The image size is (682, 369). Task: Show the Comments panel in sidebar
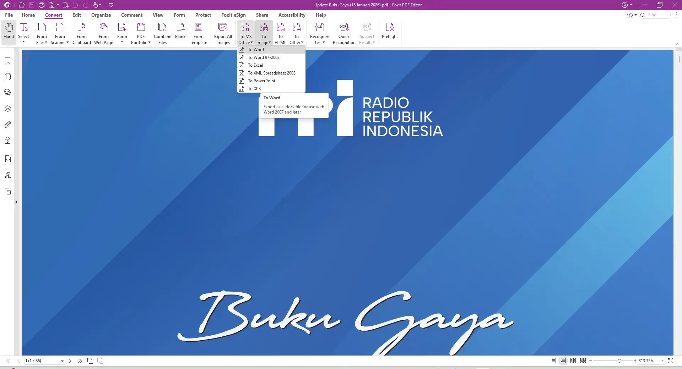pos(7,93)
